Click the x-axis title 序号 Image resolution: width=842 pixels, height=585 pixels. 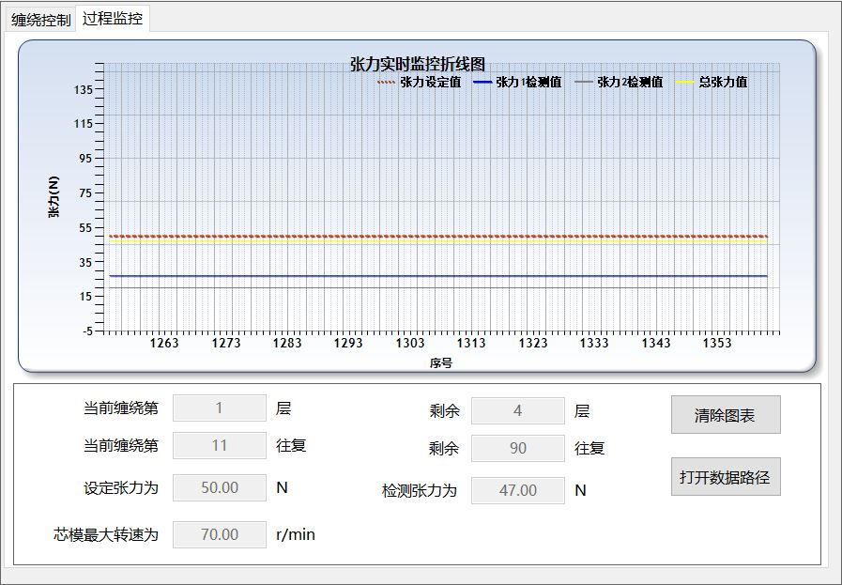click(x=441, y=363)
